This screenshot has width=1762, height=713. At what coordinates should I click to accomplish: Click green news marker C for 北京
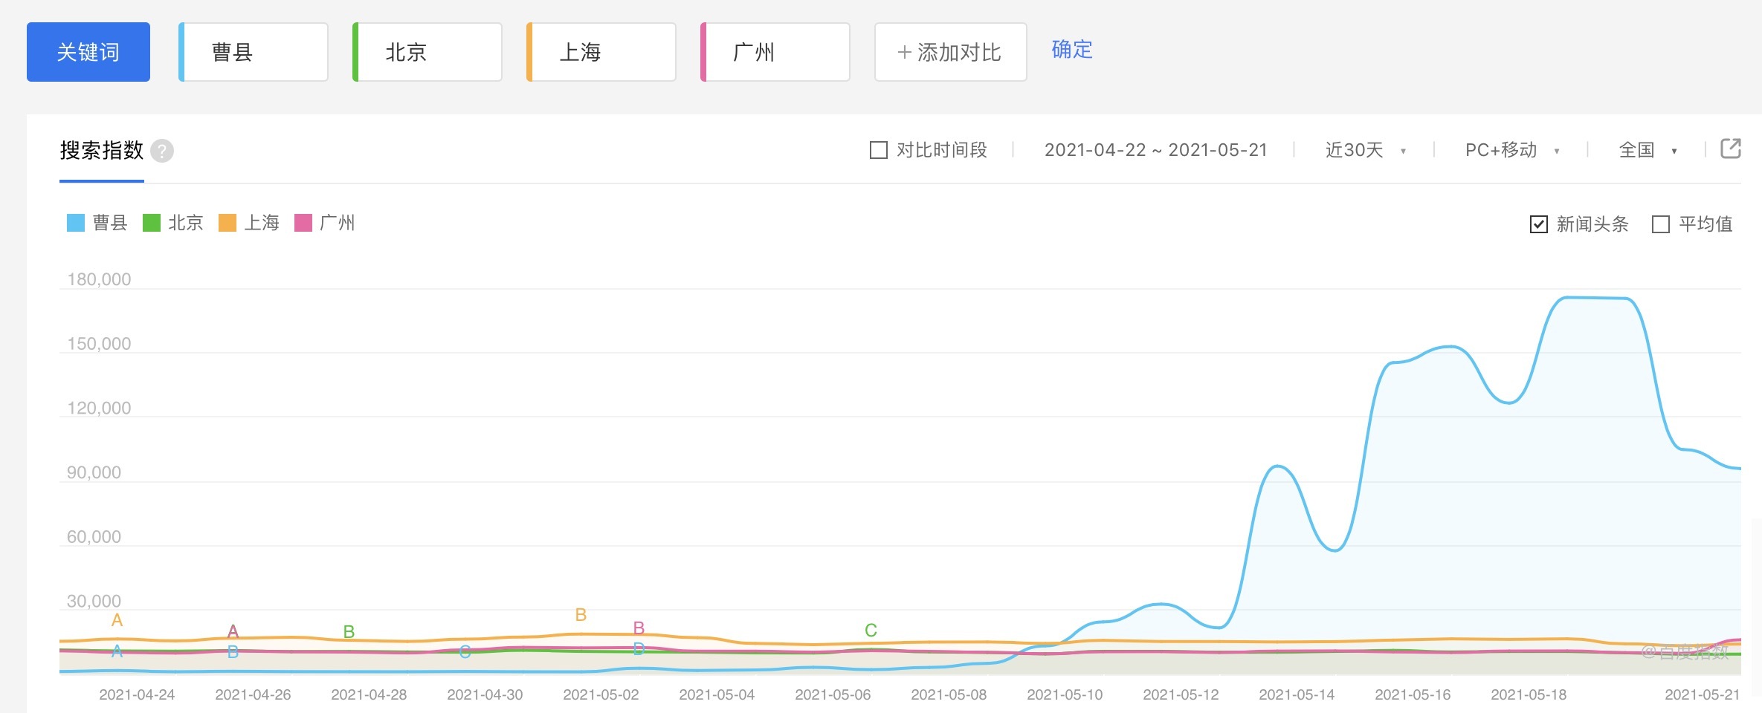coord(871,631)
